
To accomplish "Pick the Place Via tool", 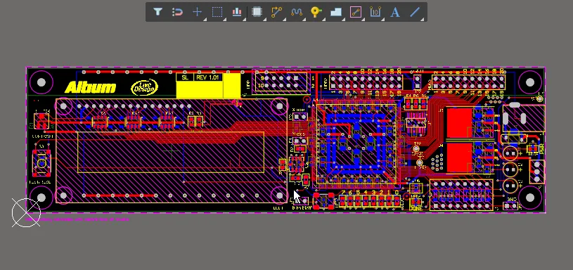I will pyautogui.click(x=316, y=12).
